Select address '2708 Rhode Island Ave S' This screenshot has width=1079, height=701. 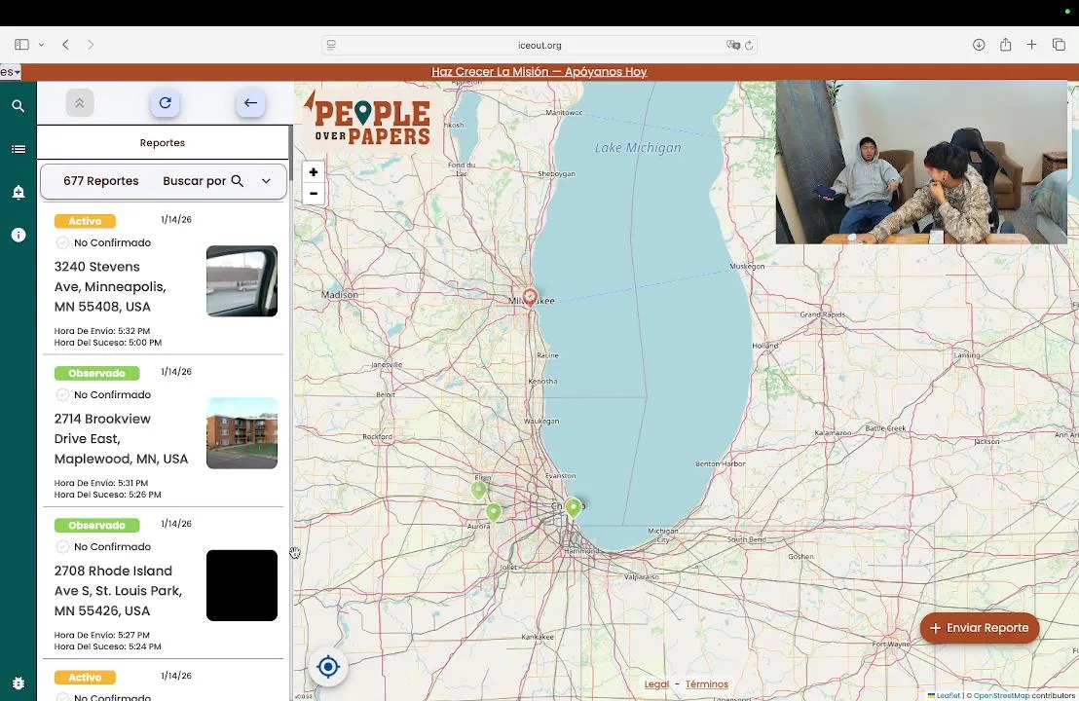pos(119,591)
